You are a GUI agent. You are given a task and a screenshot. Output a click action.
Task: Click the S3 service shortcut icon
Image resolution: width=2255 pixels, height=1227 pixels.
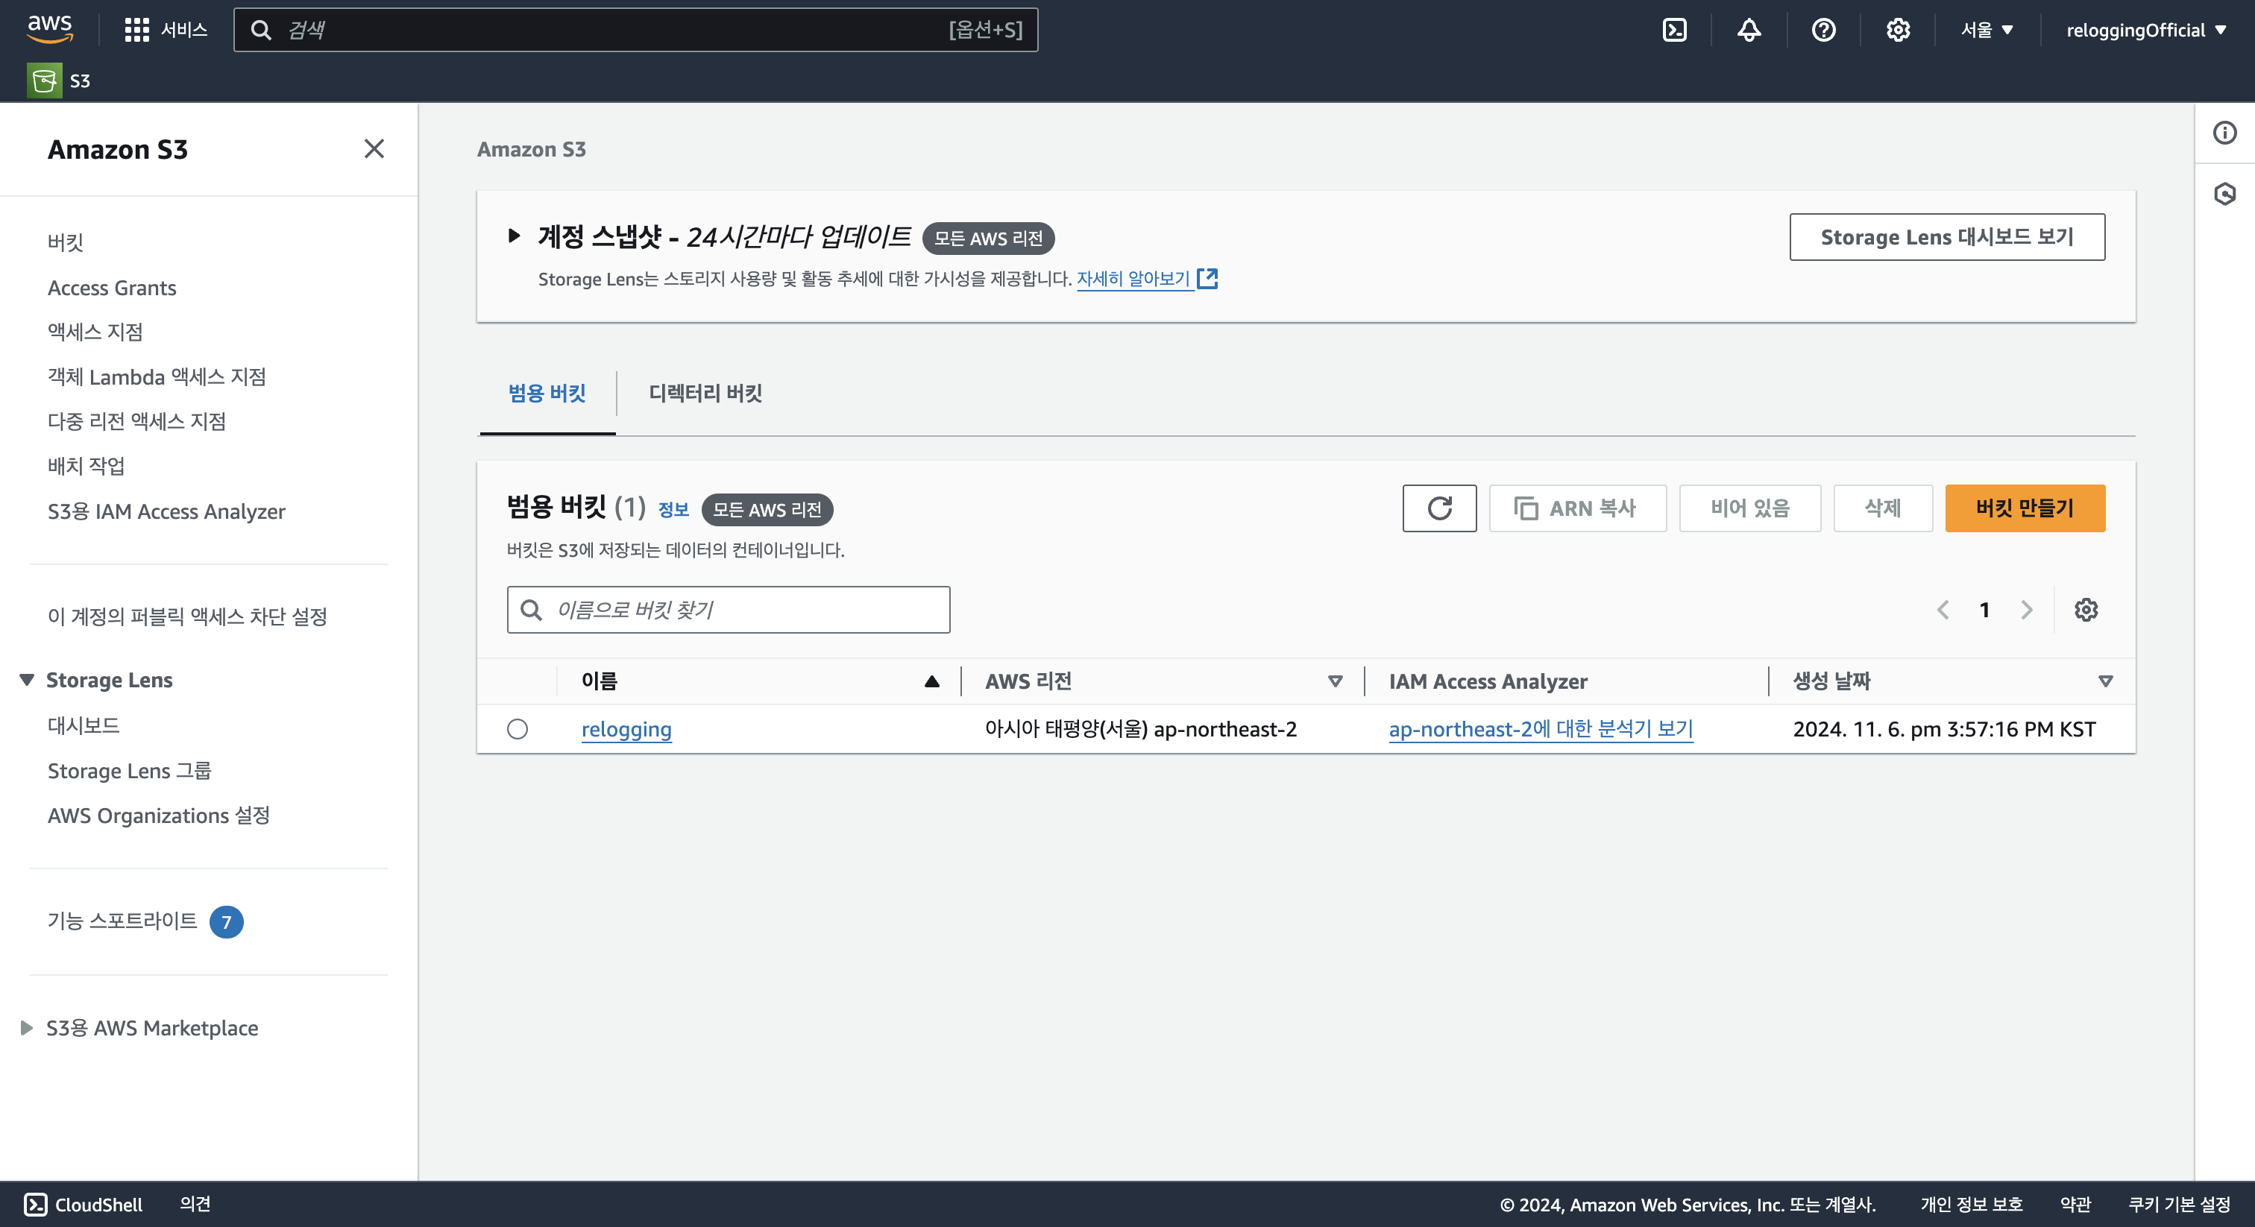44,81
